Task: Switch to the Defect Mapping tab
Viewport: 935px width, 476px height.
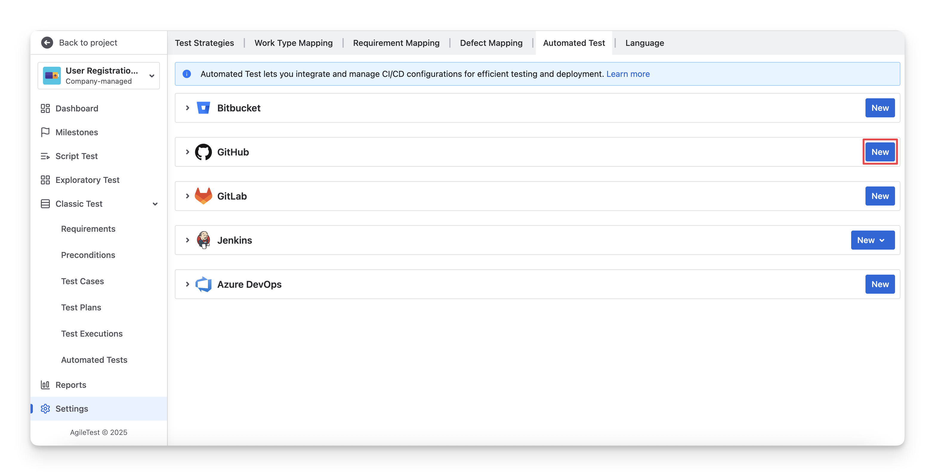Action: tap(491, 43)
